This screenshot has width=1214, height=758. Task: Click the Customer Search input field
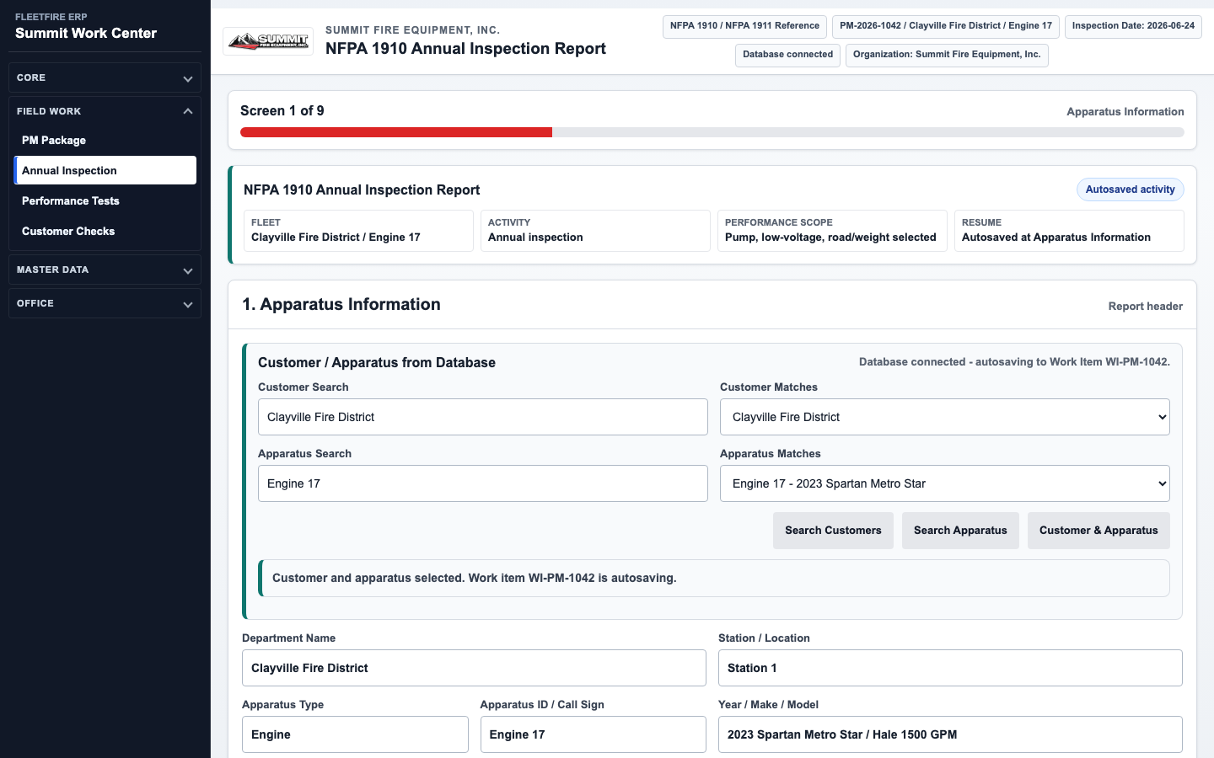(x=483, y=417)
